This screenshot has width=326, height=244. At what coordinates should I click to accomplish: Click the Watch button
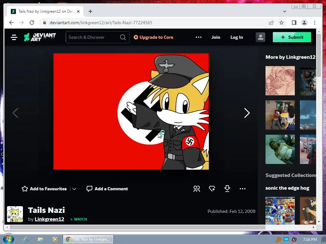pyautogui.click(x=79, y=219)
